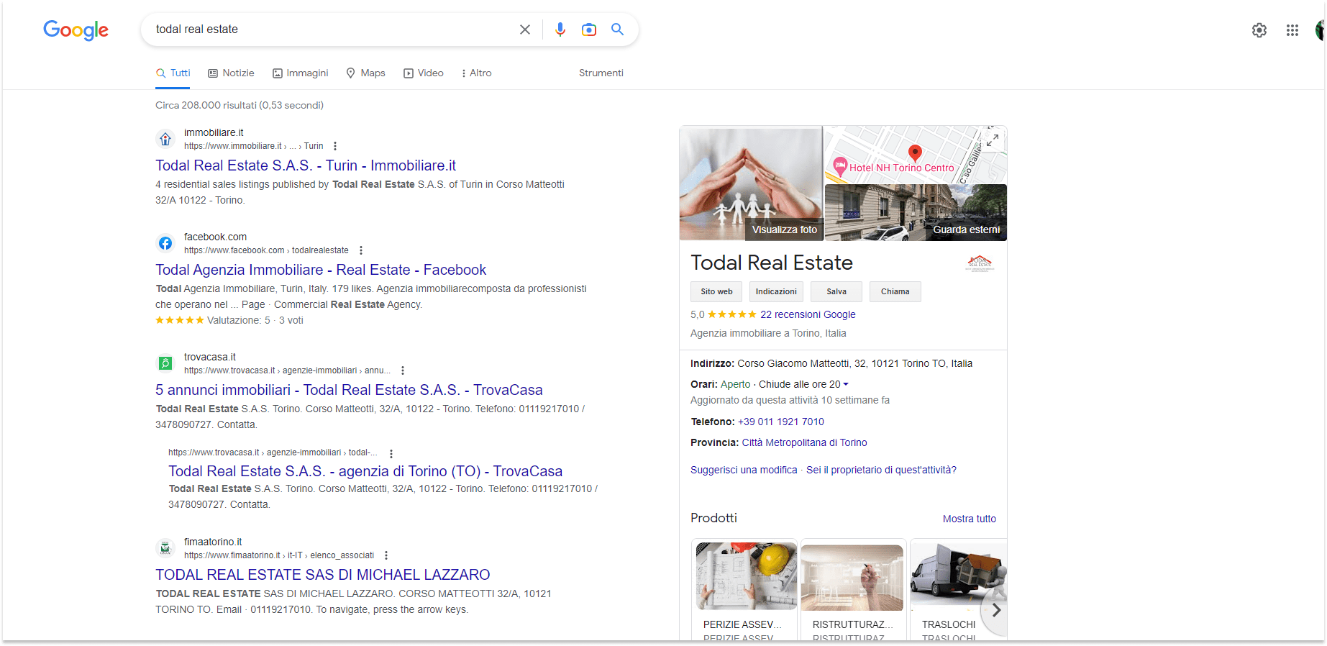Switch to the Immagini tab
The width and height of the screenshot is (1327, 646).
tap(300, 73)
